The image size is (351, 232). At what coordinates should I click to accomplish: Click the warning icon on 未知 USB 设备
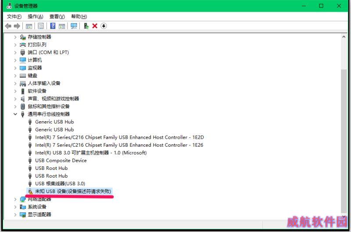click(x=30, y=192)
